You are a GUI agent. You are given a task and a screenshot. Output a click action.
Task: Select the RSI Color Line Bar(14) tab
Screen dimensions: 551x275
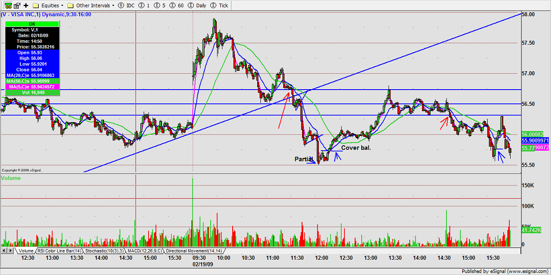[59, 251]
